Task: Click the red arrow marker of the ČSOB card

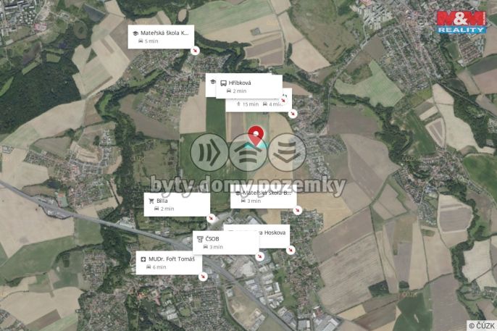Action: tap(260, 256)
